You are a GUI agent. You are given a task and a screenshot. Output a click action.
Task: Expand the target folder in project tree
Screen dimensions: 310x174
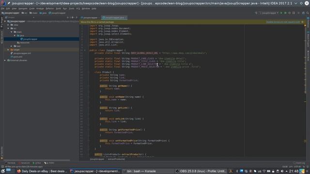coord(8,50)
